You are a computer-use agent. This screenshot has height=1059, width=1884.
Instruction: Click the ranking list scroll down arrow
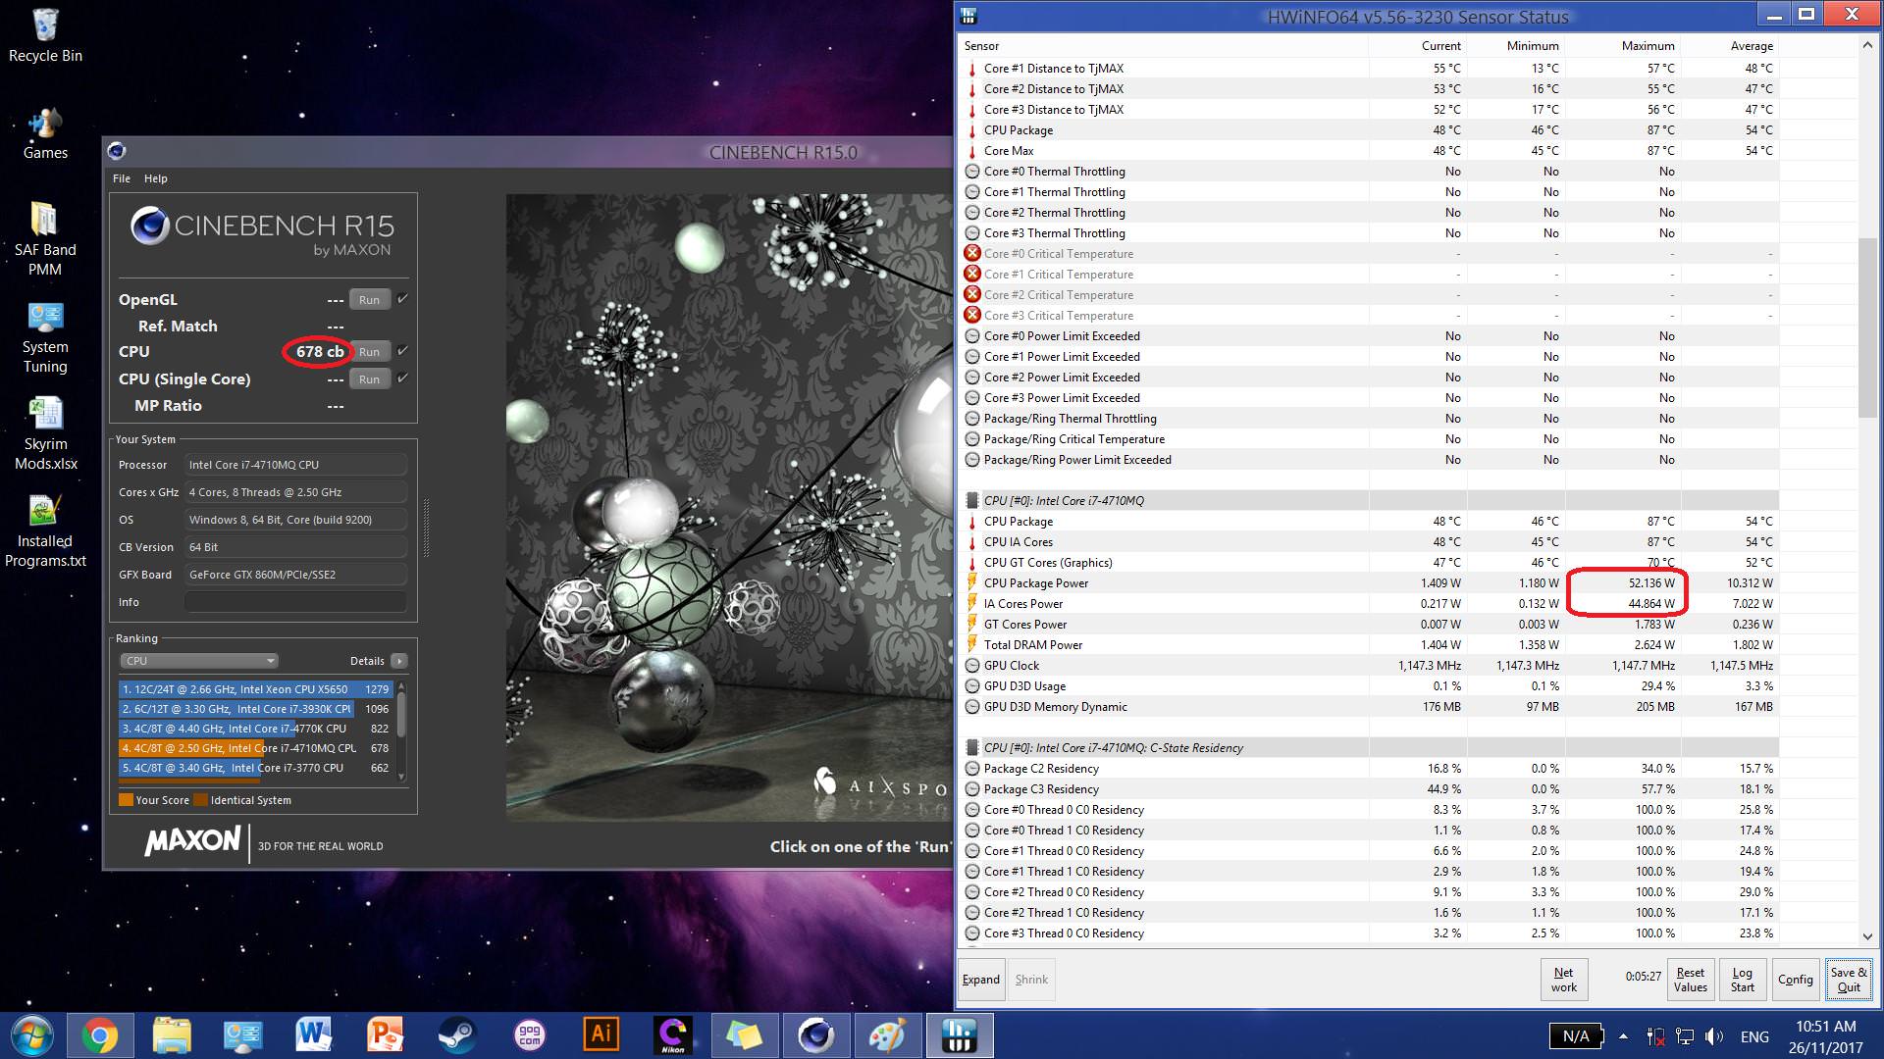(400, 777)
